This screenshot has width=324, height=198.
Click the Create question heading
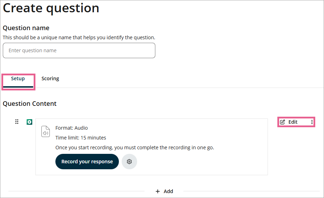(x=51, y=8)
